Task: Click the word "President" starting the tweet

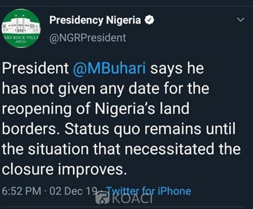Action: 35,69
